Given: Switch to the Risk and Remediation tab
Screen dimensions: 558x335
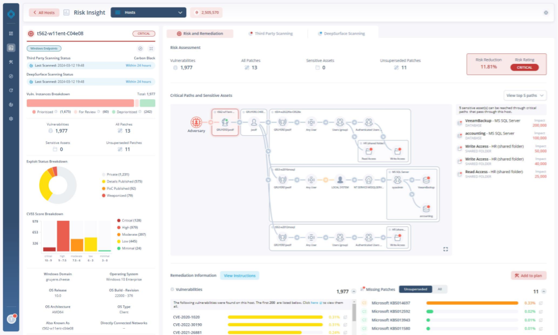Looking at the screenshot, I should pos(200,33).
